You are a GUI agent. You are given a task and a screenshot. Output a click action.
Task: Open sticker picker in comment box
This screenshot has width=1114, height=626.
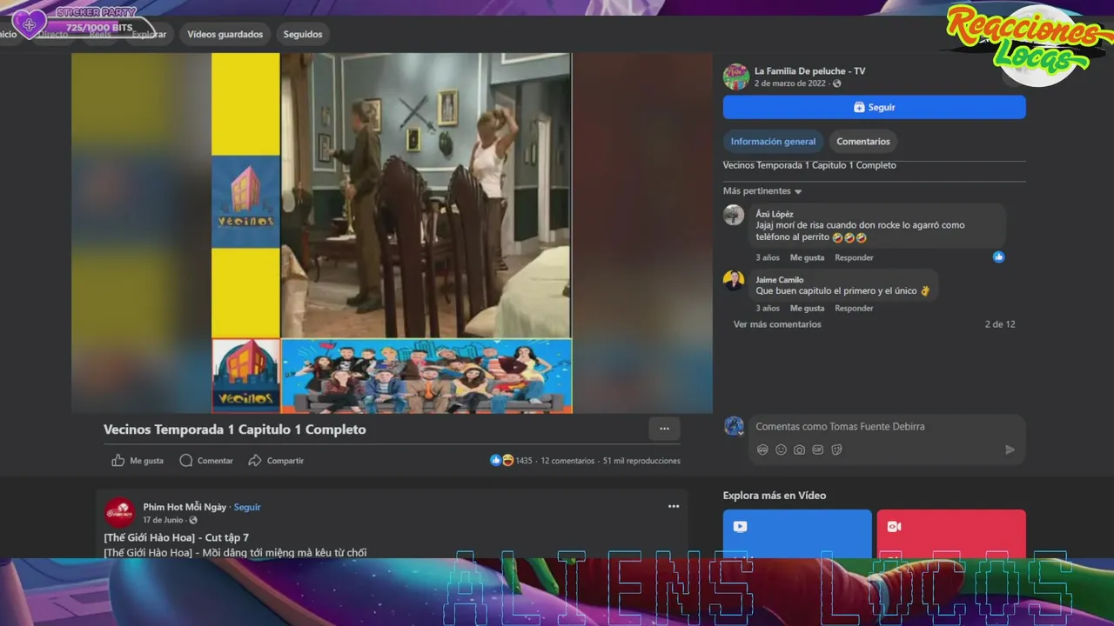(836, 450)
